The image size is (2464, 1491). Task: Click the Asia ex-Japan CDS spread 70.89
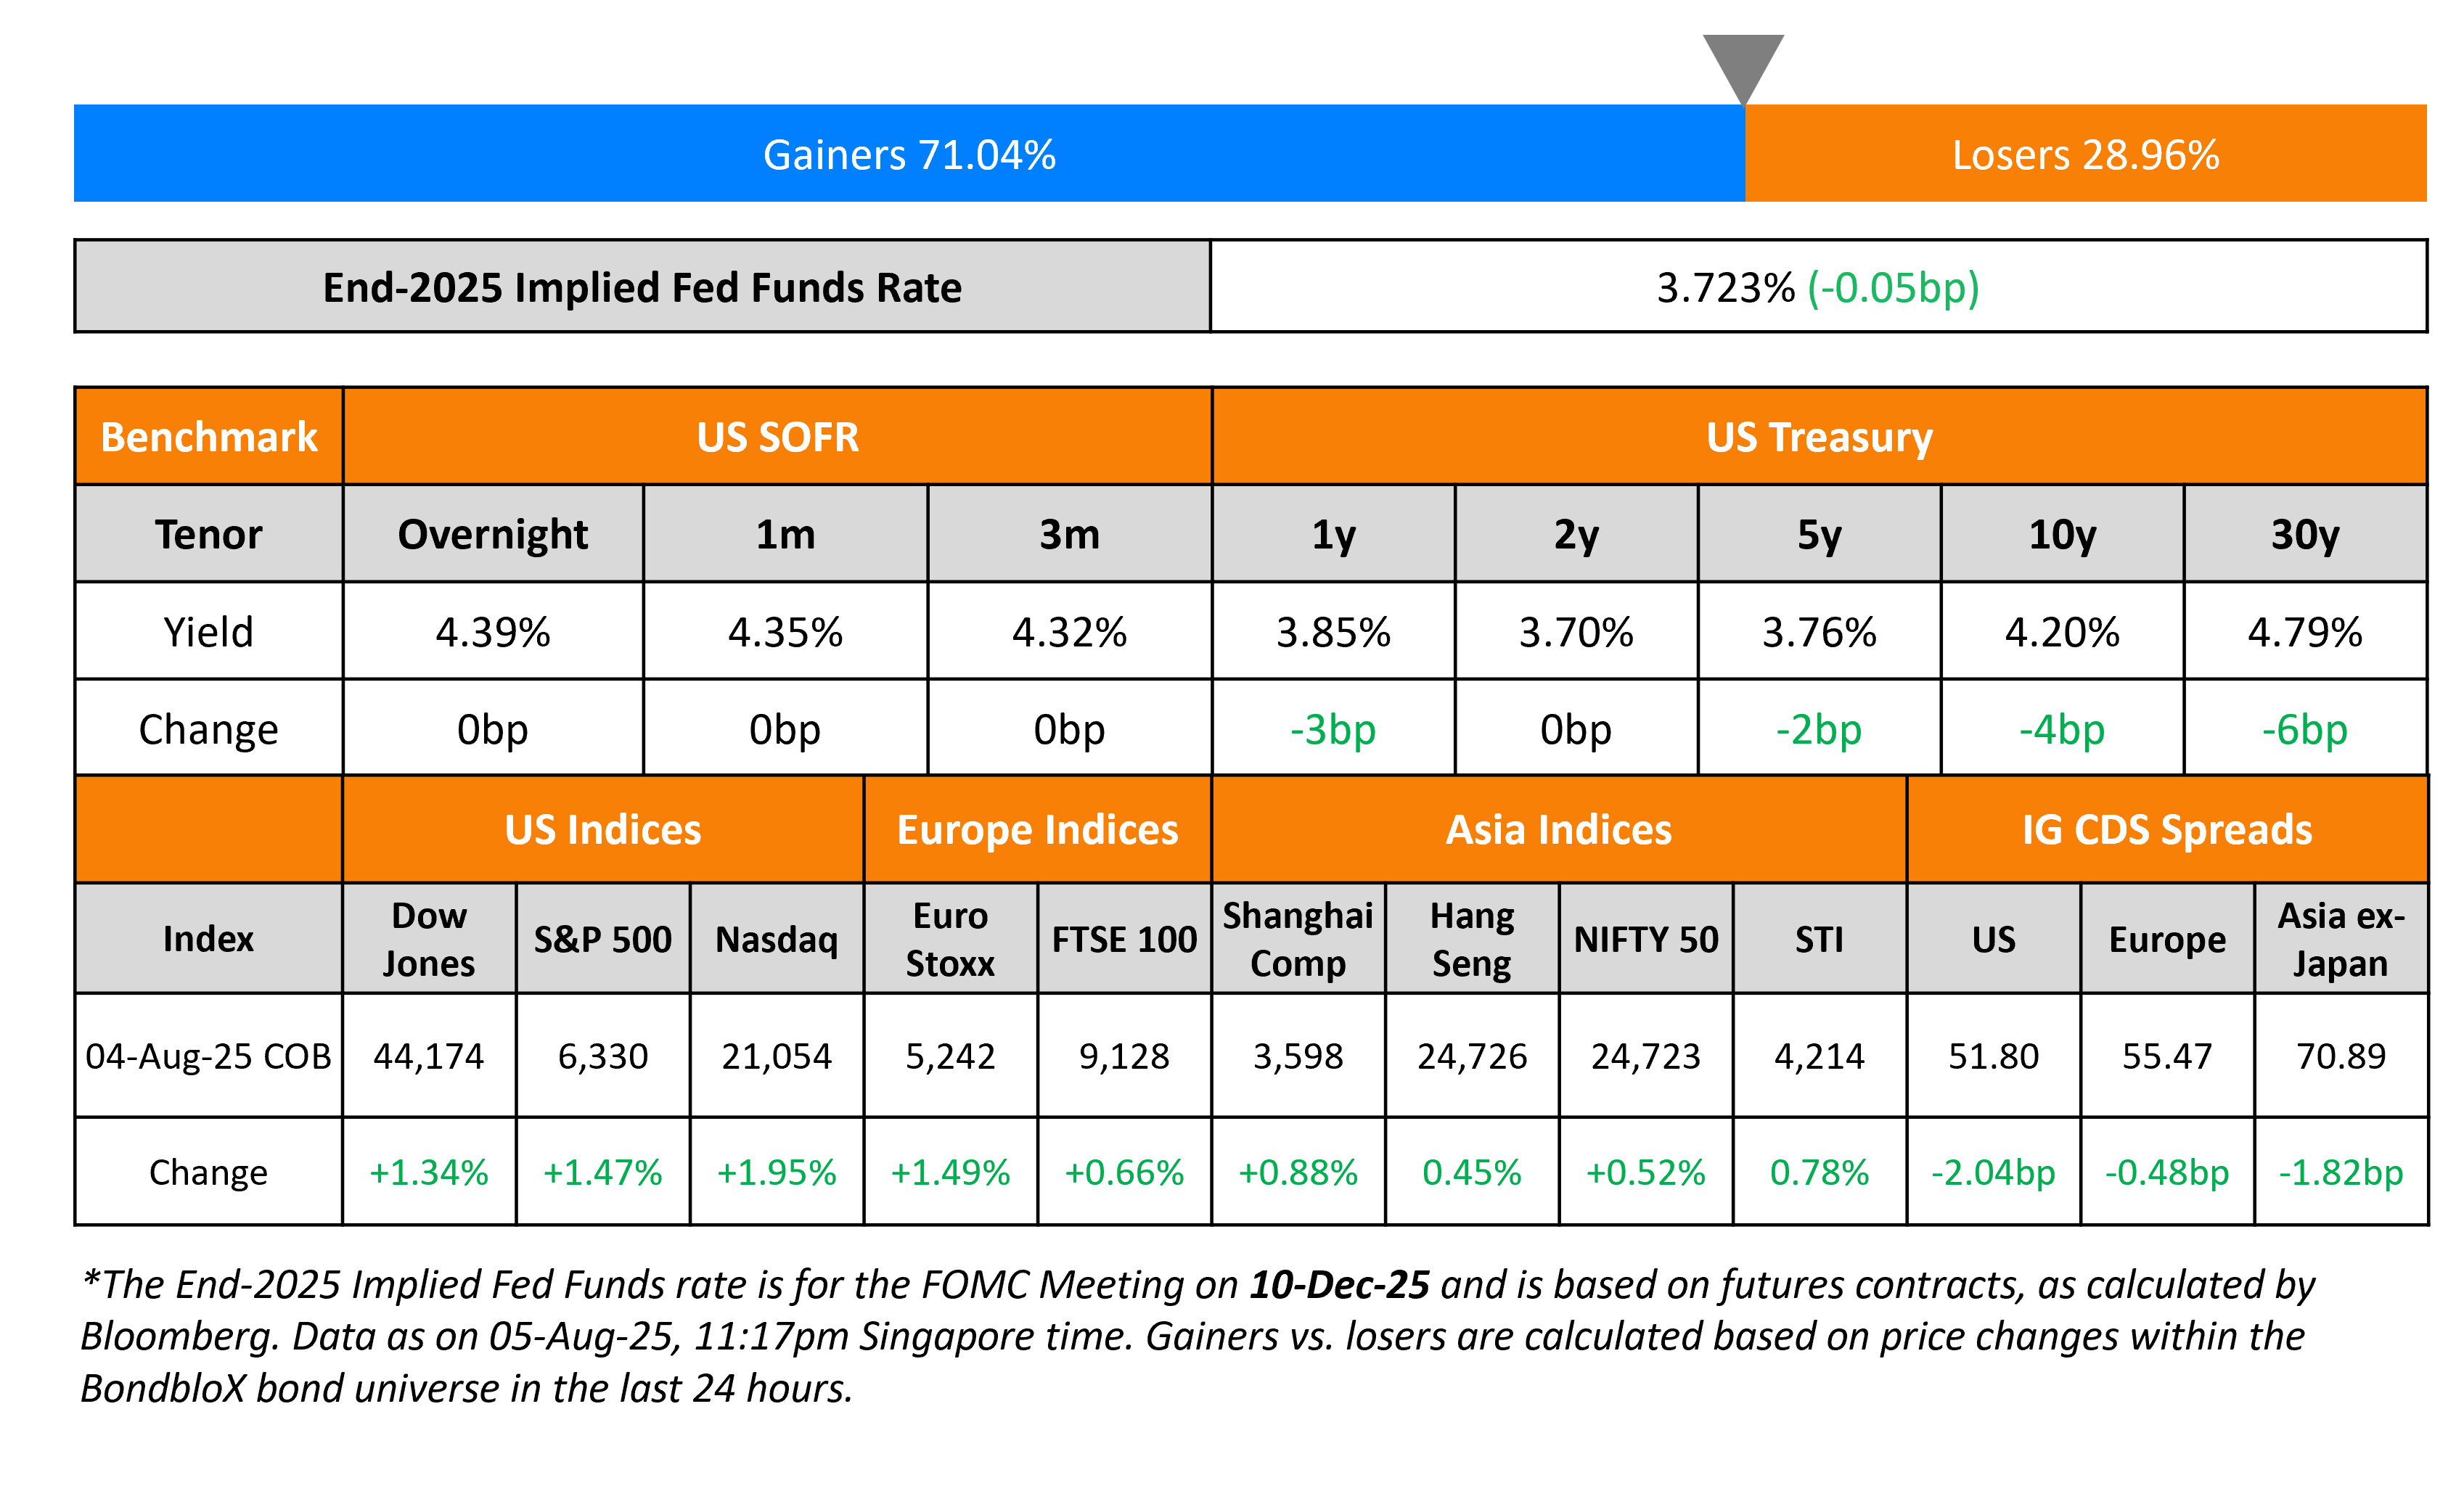[x=2341, y=1056]
